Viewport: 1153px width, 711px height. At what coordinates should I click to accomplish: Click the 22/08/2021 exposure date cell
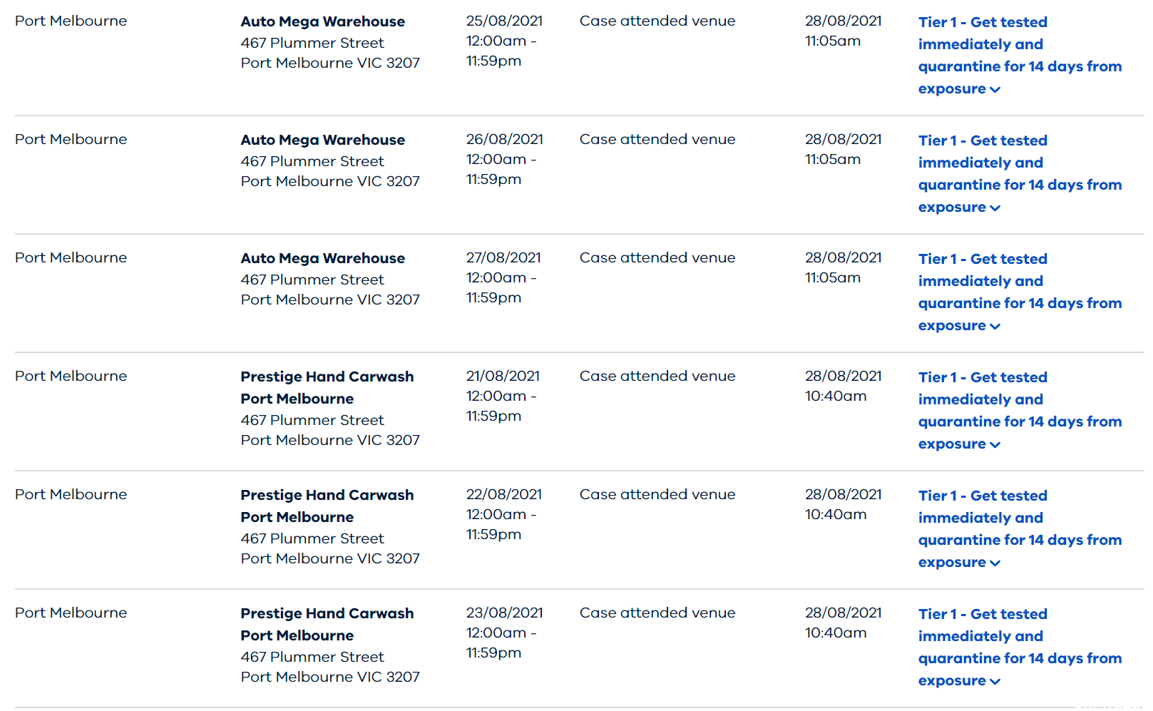tap(503, 514)
